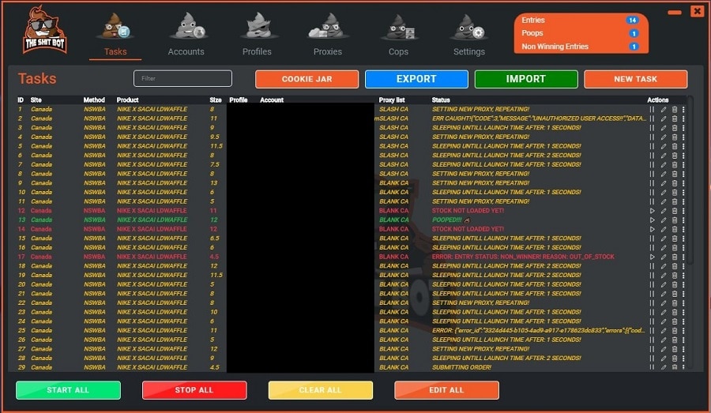Delete task 1 with the trash icon
The height and width of the screenshot is (413, 711).
[x=675, y=109]
